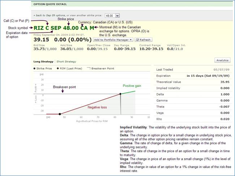The width and height of the screenshot is (235, 176).
Task: Click the Open/Prev Close value 0.00/39.15
Action: (97, 49)
